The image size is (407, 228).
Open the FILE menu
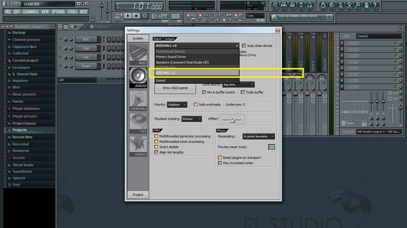tap(8, 11)
